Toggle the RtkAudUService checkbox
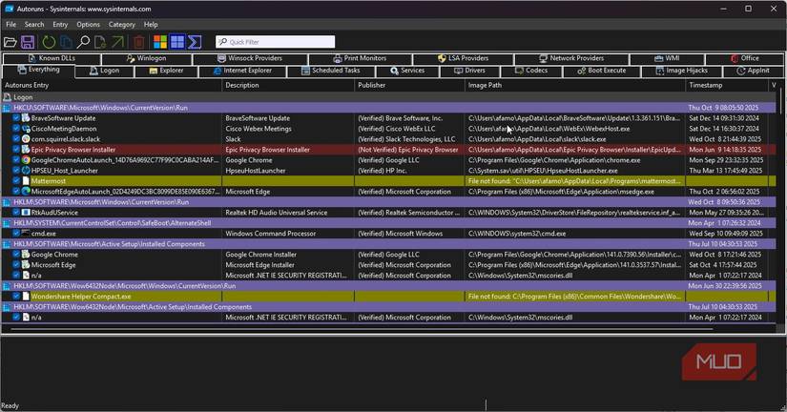The height and width of the screenshot is (412, 787). pos(16,213)
